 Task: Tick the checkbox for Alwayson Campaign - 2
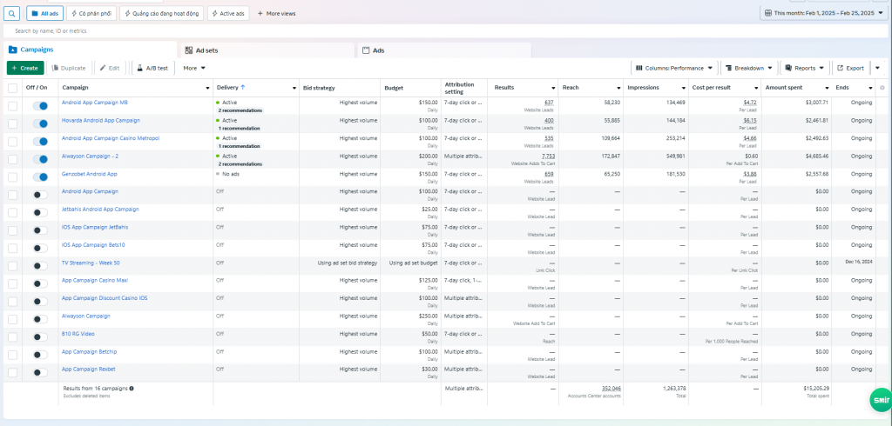pyautogui.click(x=12, y=159)
